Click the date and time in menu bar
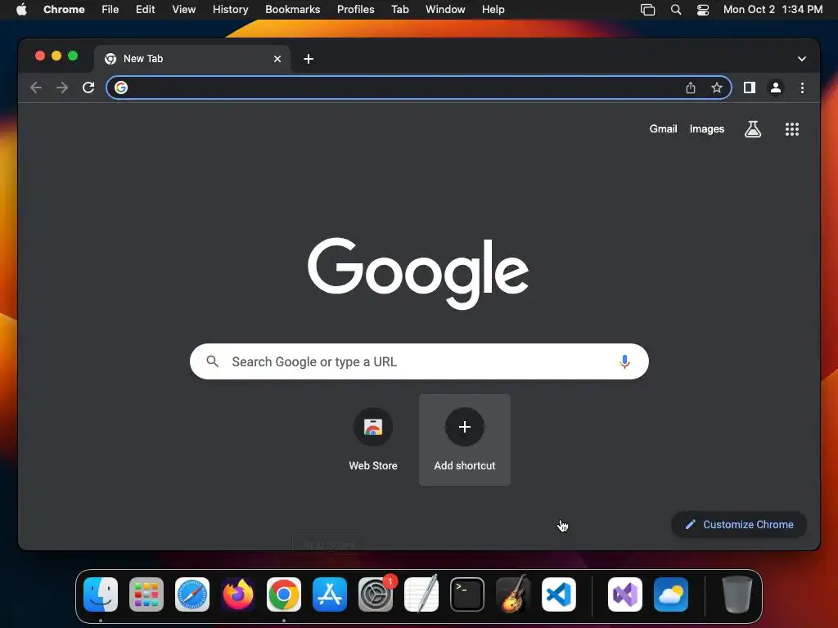This screenshot has height=628, width=838. 773,9
